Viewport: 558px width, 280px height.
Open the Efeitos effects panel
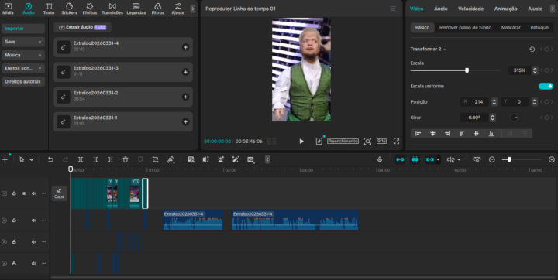90,9
